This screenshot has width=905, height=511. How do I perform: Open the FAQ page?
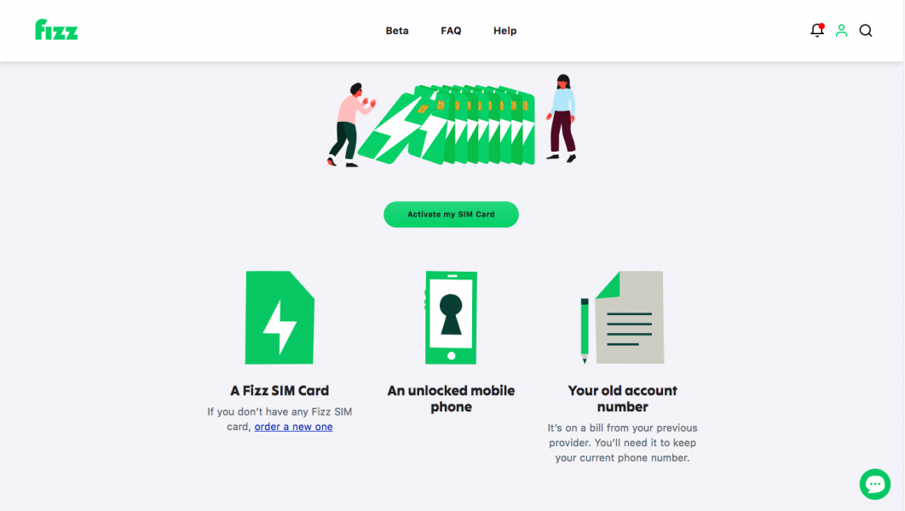(x=451, y=31)
